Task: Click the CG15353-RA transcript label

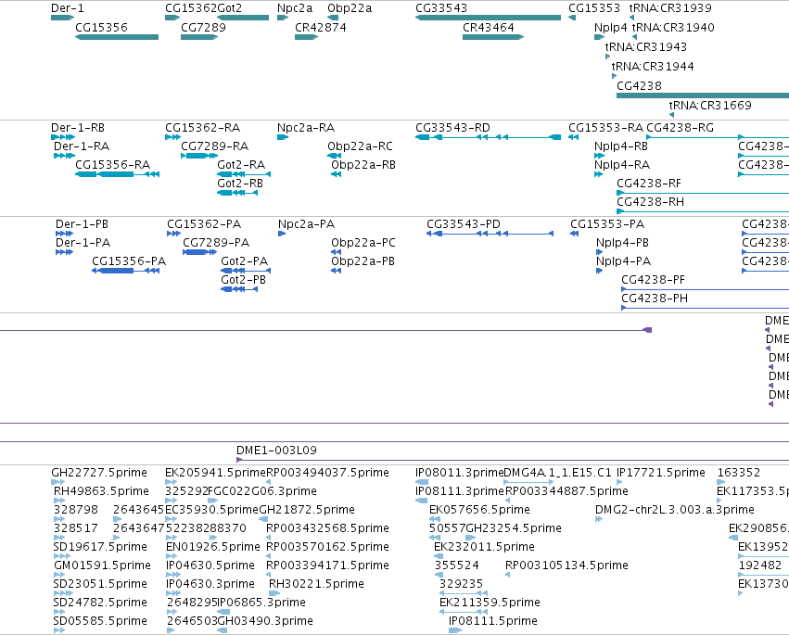Action: [x=605, y=127]
